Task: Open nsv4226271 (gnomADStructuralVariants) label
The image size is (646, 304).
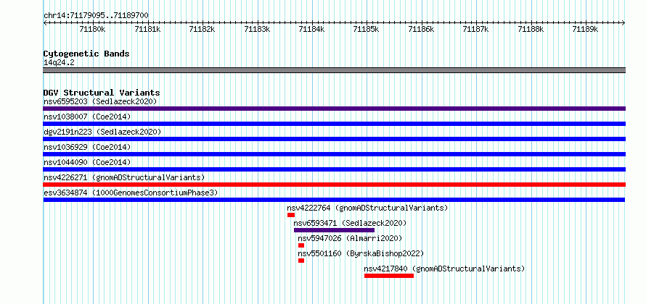Action: click(124, 177)
